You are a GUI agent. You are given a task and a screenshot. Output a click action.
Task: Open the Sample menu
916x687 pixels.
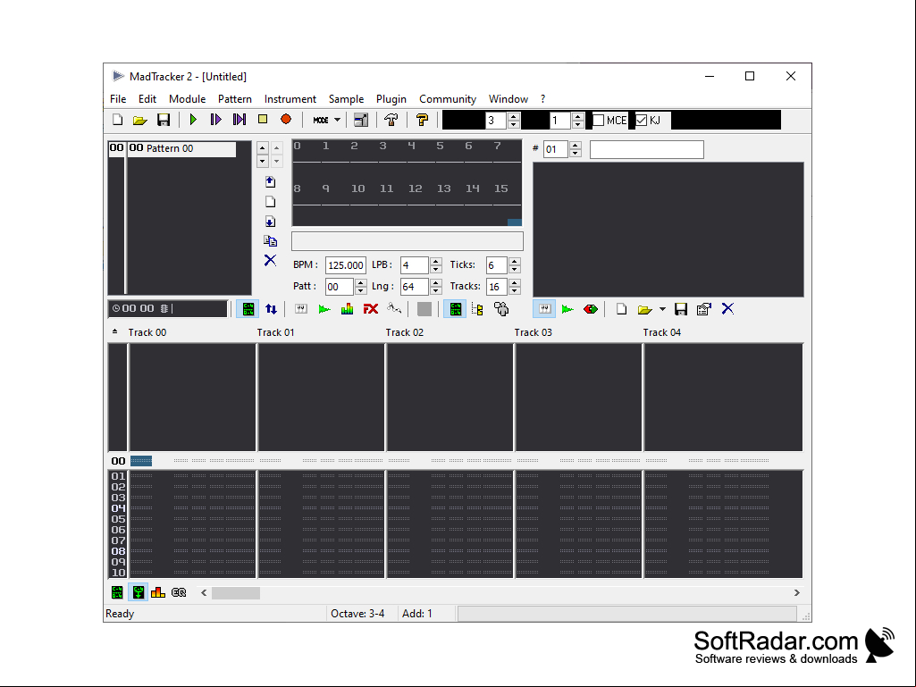pyautogui.click(x=346, y=99)
